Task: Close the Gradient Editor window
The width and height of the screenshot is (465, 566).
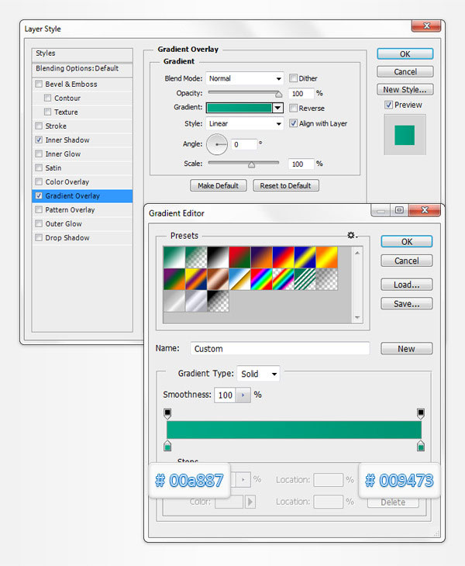Action: click(425, 210)
